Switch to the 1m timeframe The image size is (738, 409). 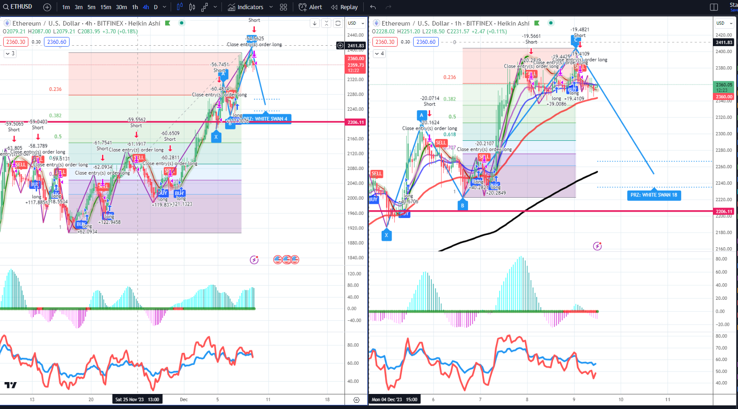66,7
